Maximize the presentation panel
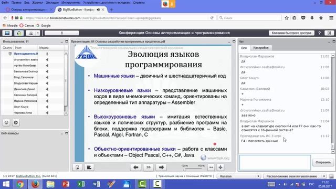The width and height of the screenshot is (336, 189). tap(234, 41)
